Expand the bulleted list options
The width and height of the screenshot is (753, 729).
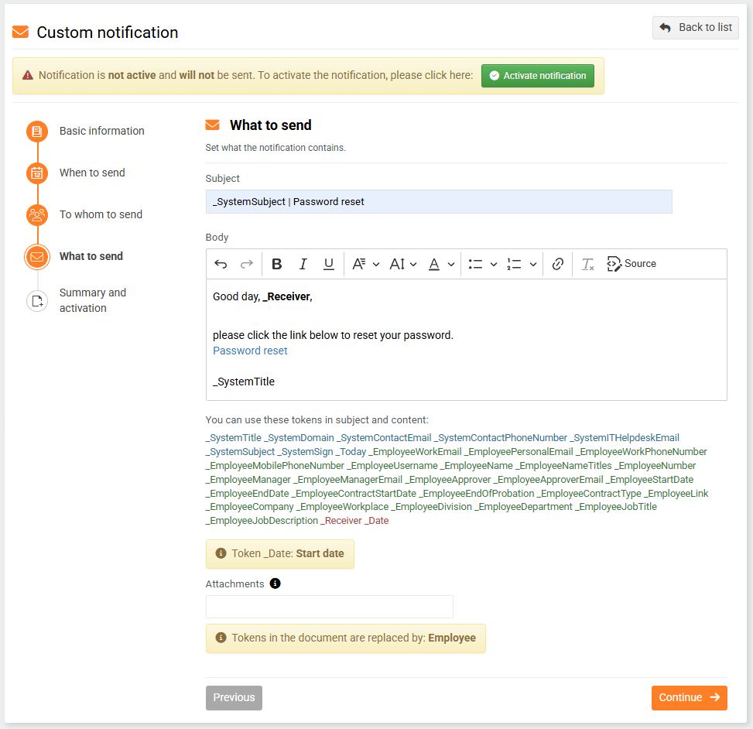pos(494,264)
